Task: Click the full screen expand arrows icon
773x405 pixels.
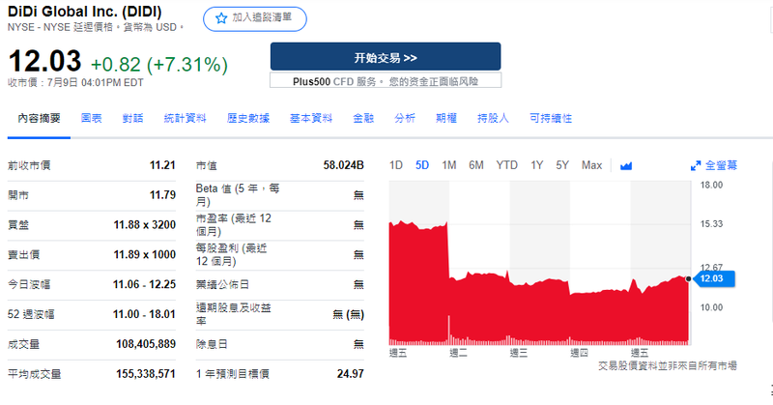Action: [x=696, y=165]
